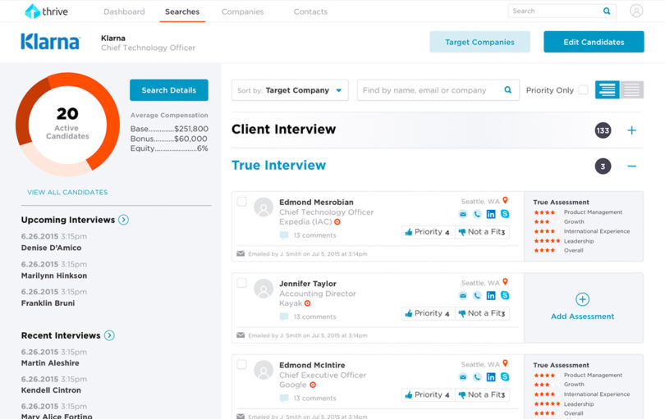665x419 pixels.
Task: Mark Jennifer Taylor as Priority
Action: [x=428, y=313]
